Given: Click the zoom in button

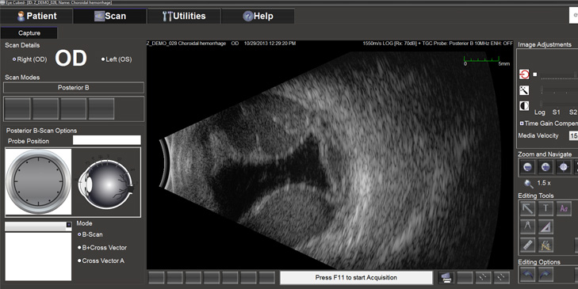Looking at the screenshot, I should [545, 167].
